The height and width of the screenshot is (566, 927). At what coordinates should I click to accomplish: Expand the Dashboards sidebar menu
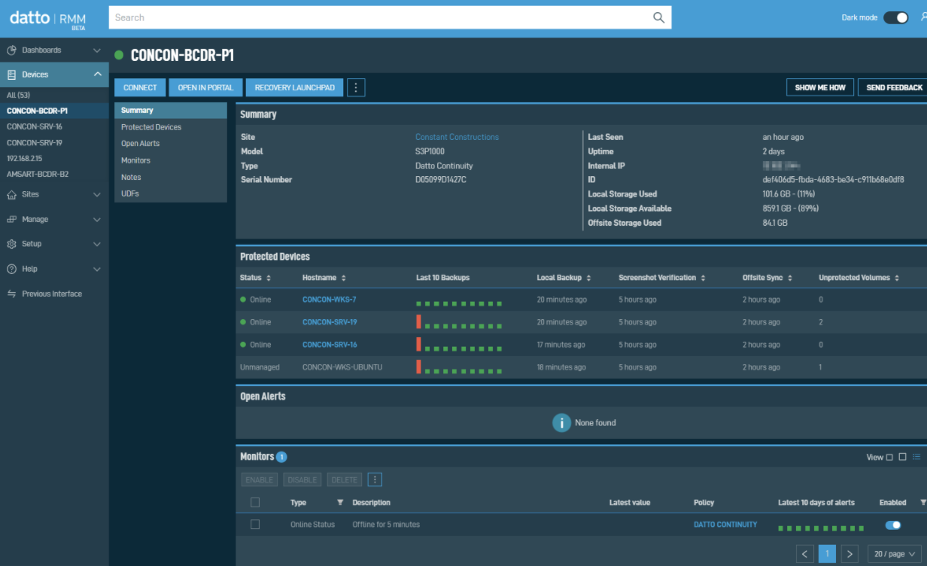tap(96, 50)
